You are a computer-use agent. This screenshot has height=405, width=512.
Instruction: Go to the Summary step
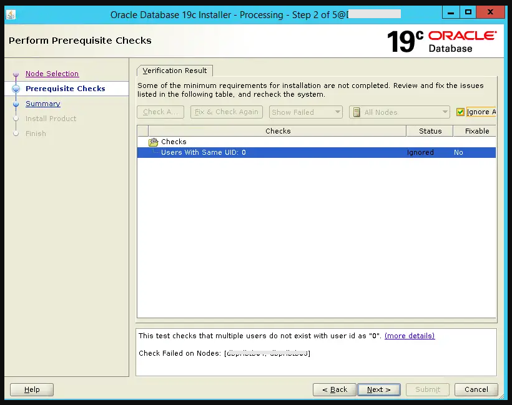pyautogui.click(x=43, y=104)
